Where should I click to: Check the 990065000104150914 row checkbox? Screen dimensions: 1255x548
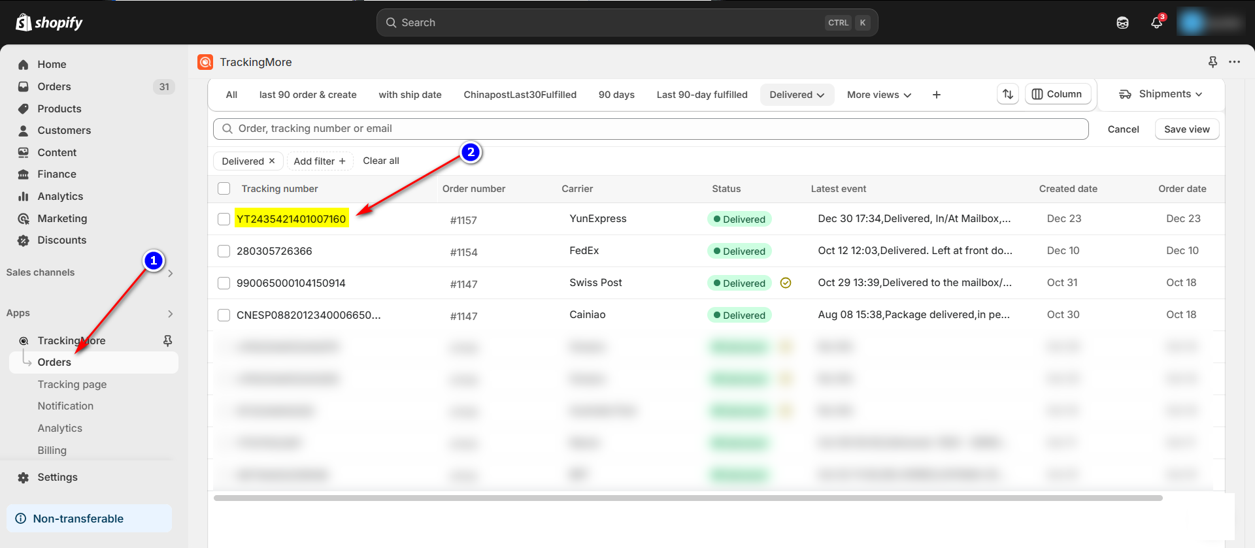[224, 283]
